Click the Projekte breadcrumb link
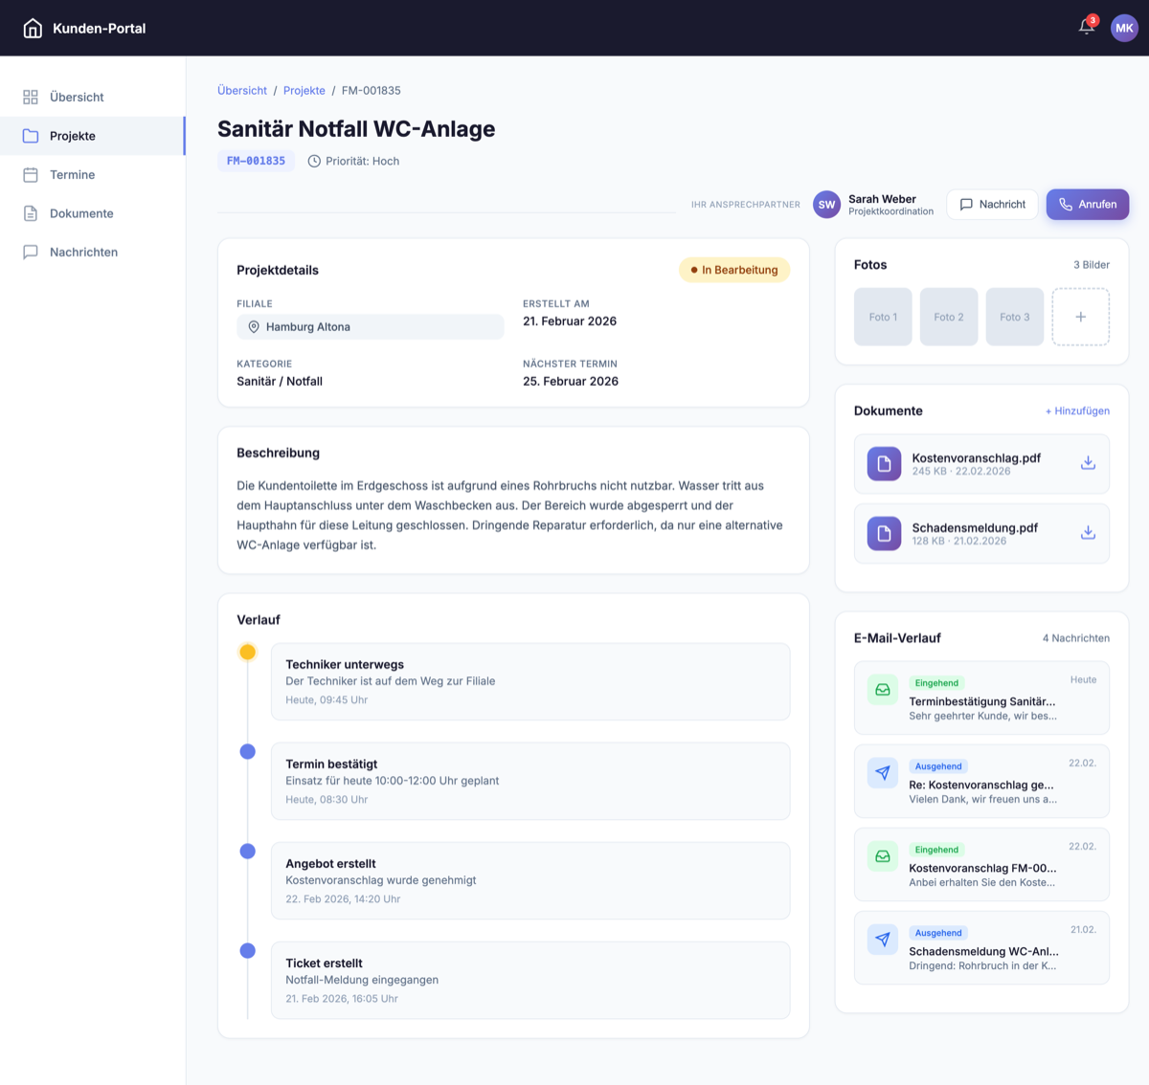Viewport: 1149px width, 1085px height. (304, 91)
